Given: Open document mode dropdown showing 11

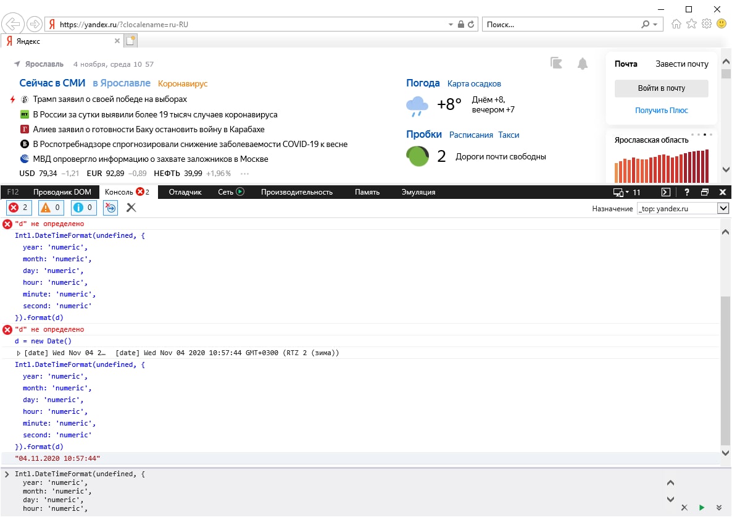Looking at the screenshot, I should pyautogui.click(x=626, y=192).
